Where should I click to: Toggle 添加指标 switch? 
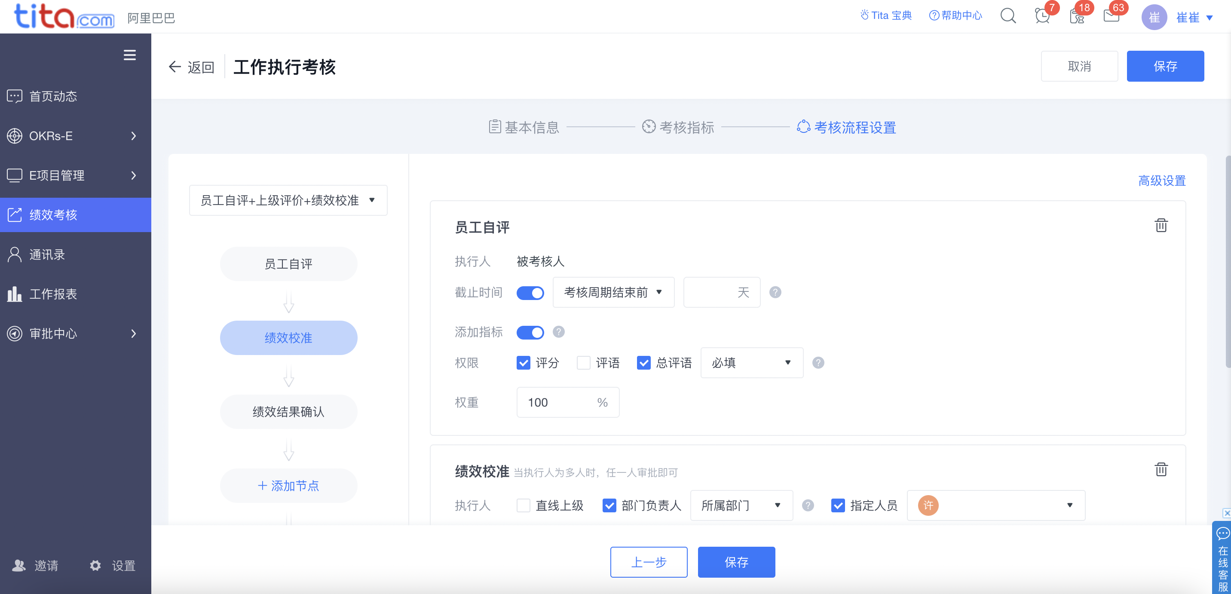point(530,332)
